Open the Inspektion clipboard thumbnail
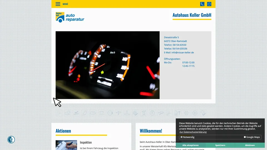 click(66, 145)
